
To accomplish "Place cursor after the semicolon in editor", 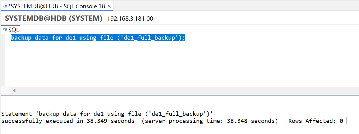I will [x=185, y=38].
